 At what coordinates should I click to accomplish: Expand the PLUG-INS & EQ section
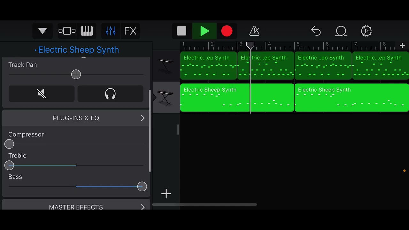coord(76,118)
